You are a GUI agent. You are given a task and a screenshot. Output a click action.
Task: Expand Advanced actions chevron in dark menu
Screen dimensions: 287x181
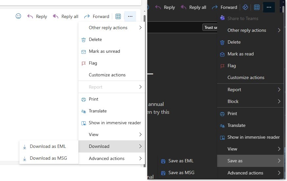tap(279, 173)
